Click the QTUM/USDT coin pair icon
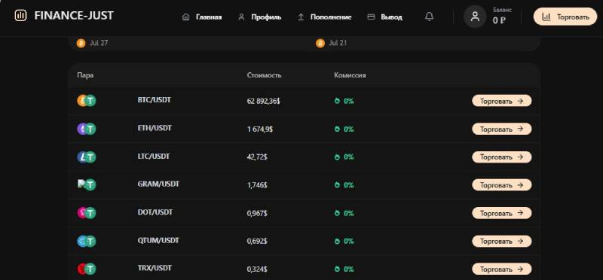Viewport: 603px width, 280px height. [87, 241]
